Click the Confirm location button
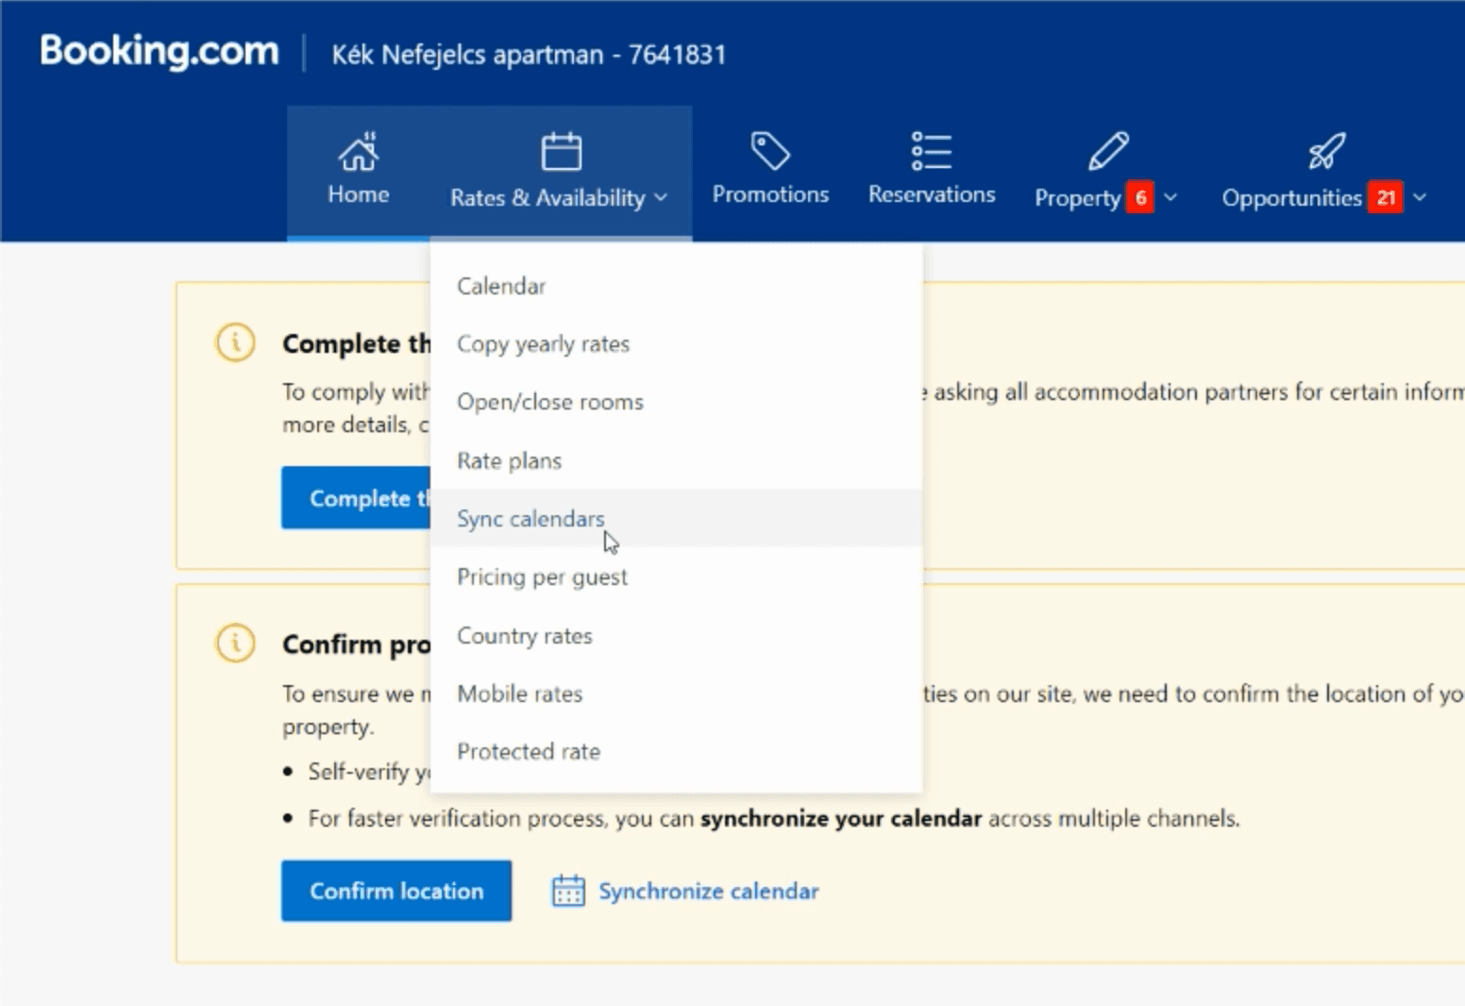The width and height of the screenshot is (1465, 1006). click(x=396, y=891)
